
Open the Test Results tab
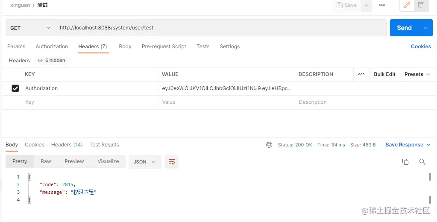pyautogui.click(x=104, y=145)
